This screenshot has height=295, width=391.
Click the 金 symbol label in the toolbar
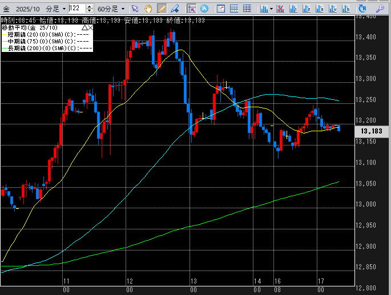pyautogui.click(x=6, y=9)
